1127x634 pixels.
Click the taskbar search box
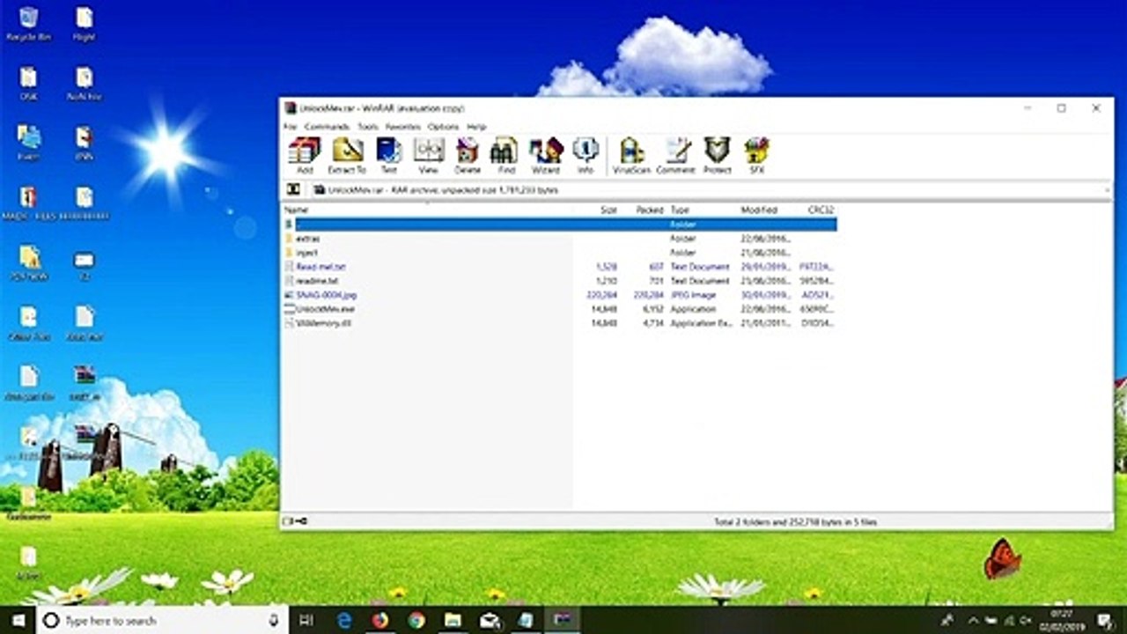(x=162, y=620)
